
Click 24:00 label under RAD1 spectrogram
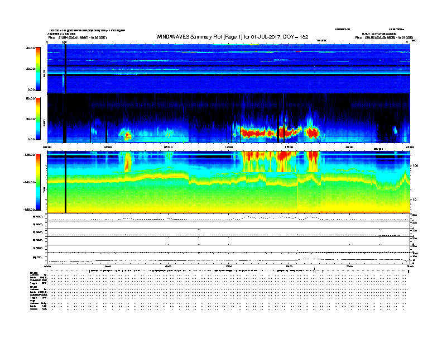pyautogui.click(x=410, y=147)
